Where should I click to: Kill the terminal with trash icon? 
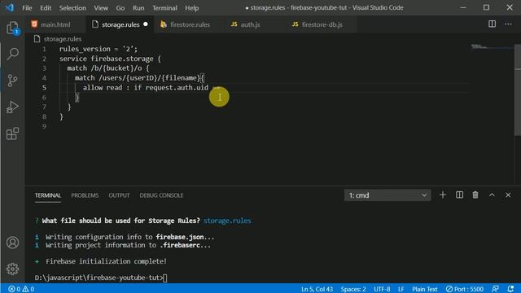pyautogui.click(x=475, y=195)
